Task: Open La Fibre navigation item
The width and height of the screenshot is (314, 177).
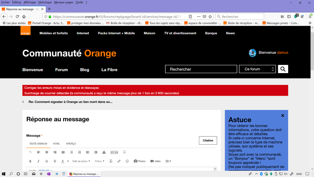Action: pyautogui.click(x=109, y=70)
